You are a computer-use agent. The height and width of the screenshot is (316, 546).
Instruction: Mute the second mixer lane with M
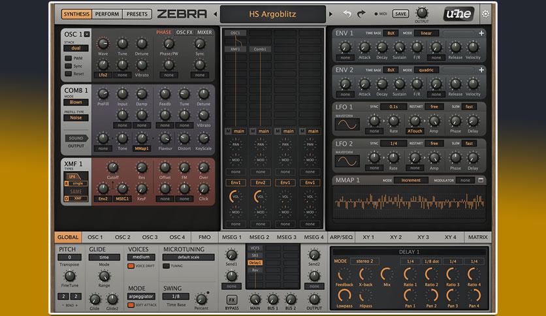(253, 131)
